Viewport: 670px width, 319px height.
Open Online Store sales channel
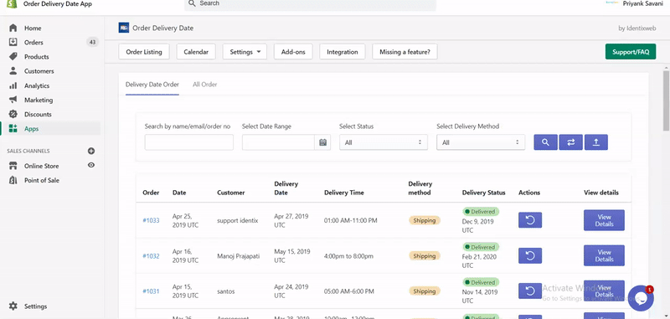click(x=41, y=166)
